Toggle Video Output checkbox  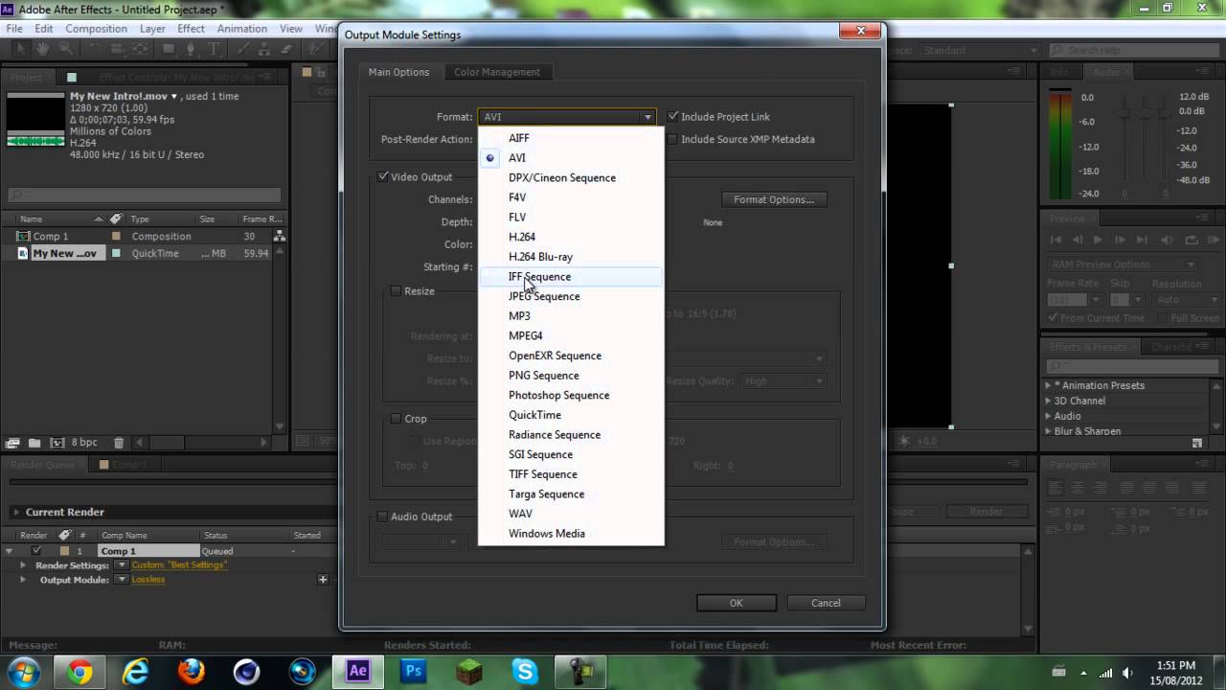383,176
